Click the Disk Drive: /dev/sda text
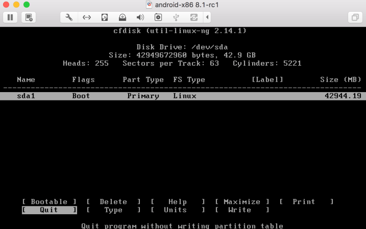The height and width of the screenshot is (229, 366). point(182,47)
